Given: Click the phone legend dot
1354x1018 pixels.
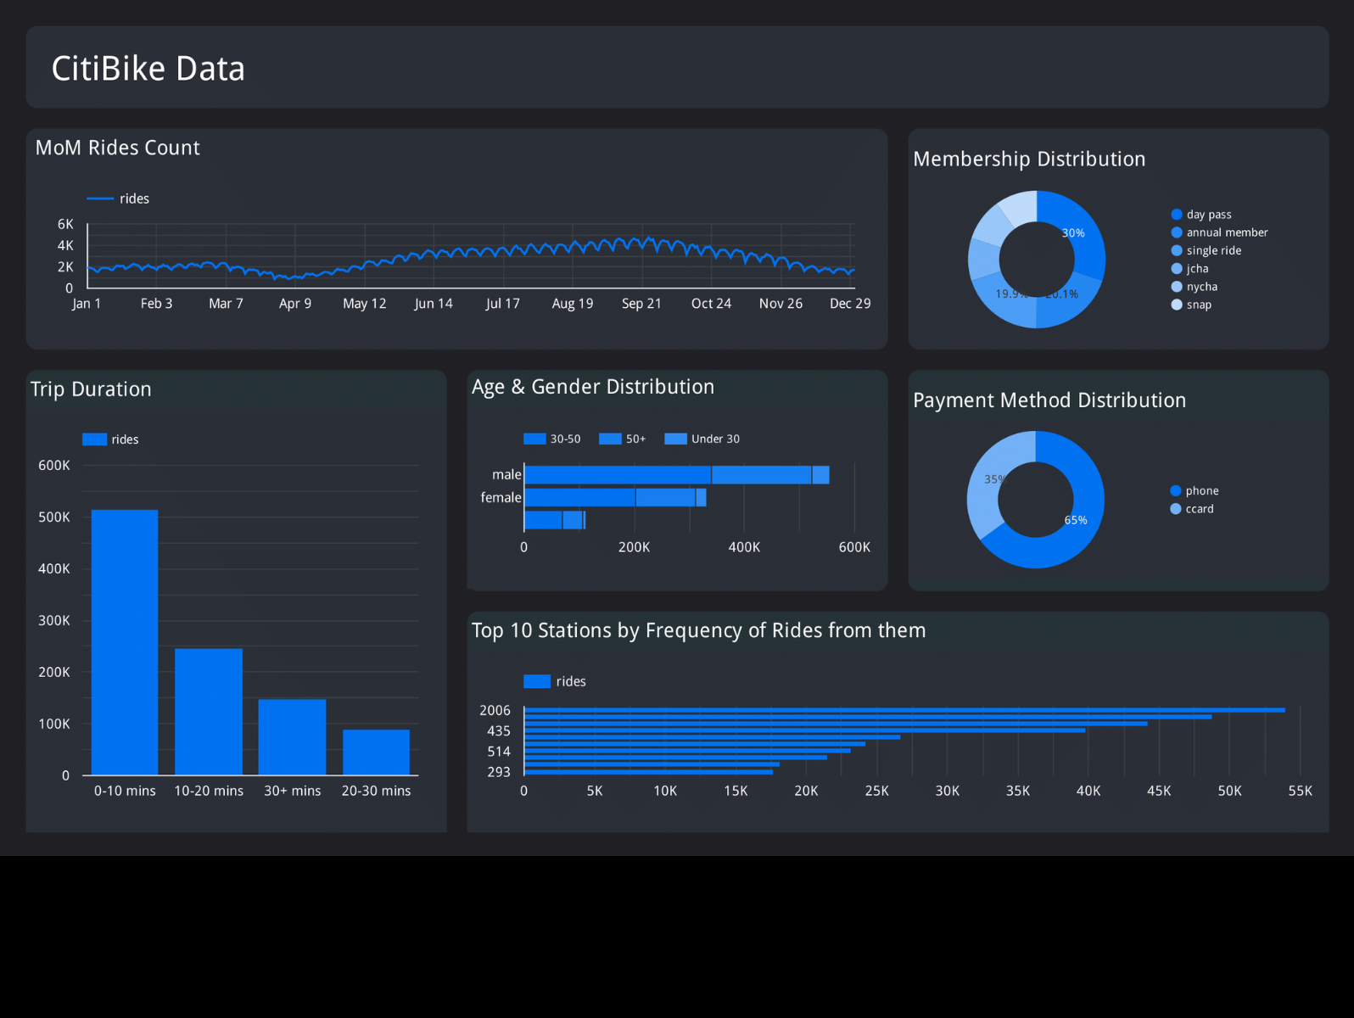Looking at the screenshot, I should tap(1175, 491).
